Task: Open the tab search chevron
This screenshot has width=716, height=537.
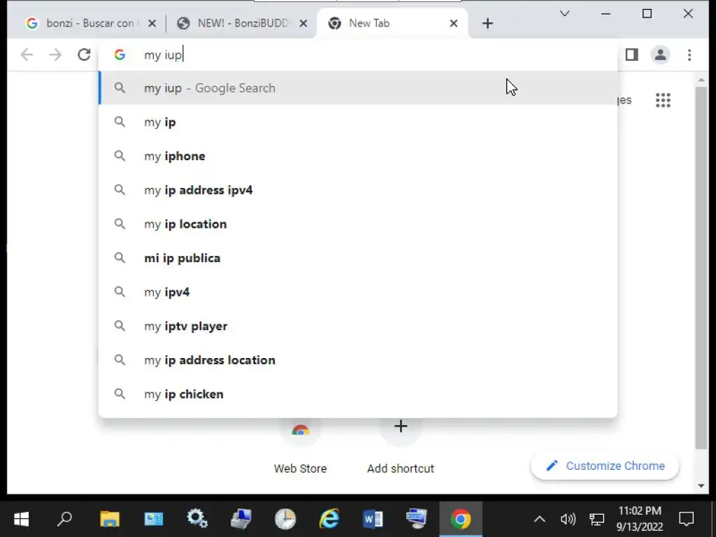Action: pos(565,14)
